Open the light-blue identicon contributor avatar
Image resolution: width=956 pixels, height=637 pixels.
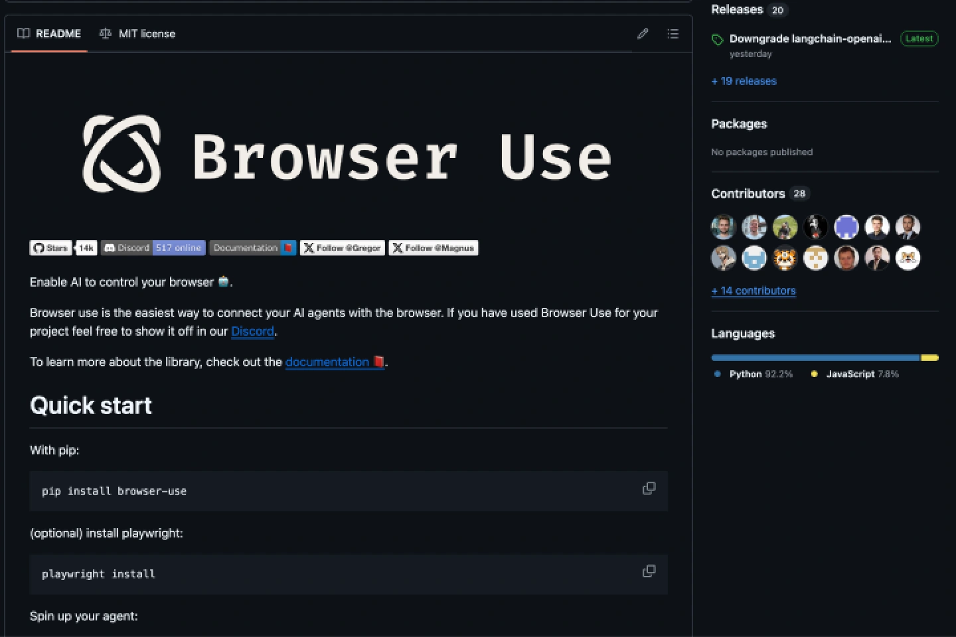754,258
